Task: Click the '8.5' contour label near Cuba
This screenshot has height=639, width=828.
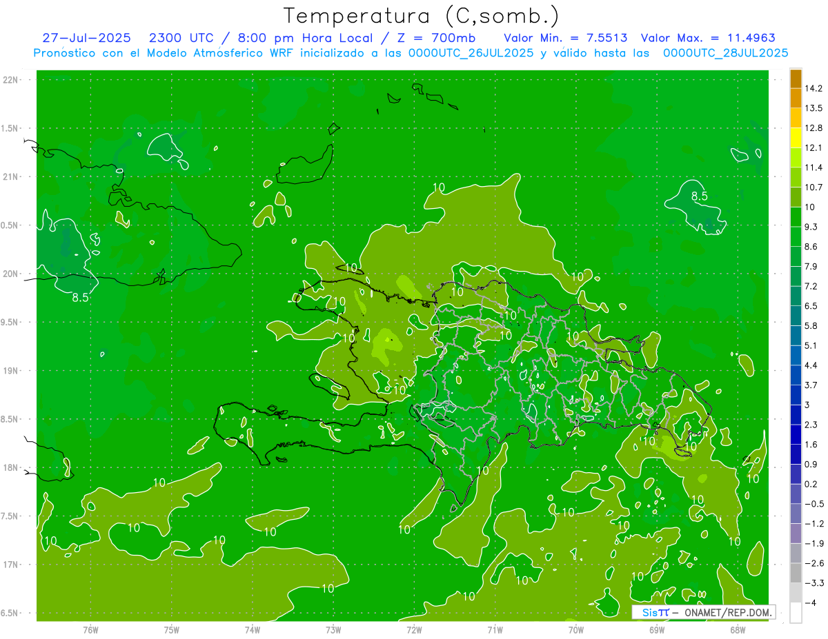Action: coord(80,298)
